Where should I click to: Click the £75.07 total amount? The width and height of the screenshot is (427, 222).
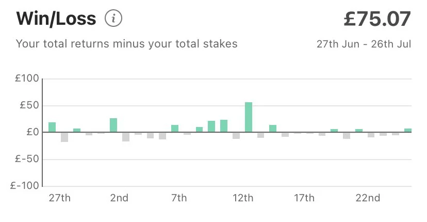point(377,19)
